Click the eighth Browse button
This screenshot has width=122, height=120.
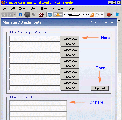point(70,77)
